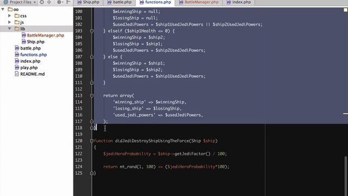Switch to the index.php tab
Image resolution: width=348 pixels, height=196 pixels.
tap(239, 2)
